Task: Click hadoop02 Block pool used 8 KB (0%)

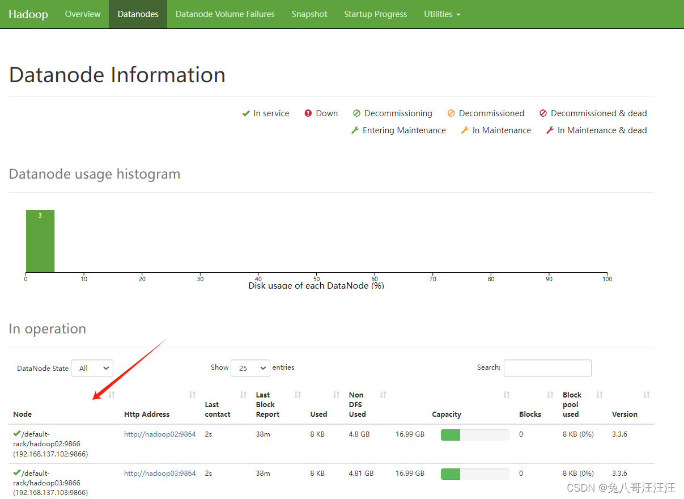Action: click(578, 434)
